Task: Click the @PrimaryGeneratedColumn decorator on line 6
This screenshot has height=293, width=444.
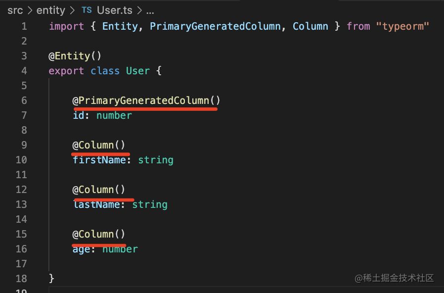Action: (146, 100)
